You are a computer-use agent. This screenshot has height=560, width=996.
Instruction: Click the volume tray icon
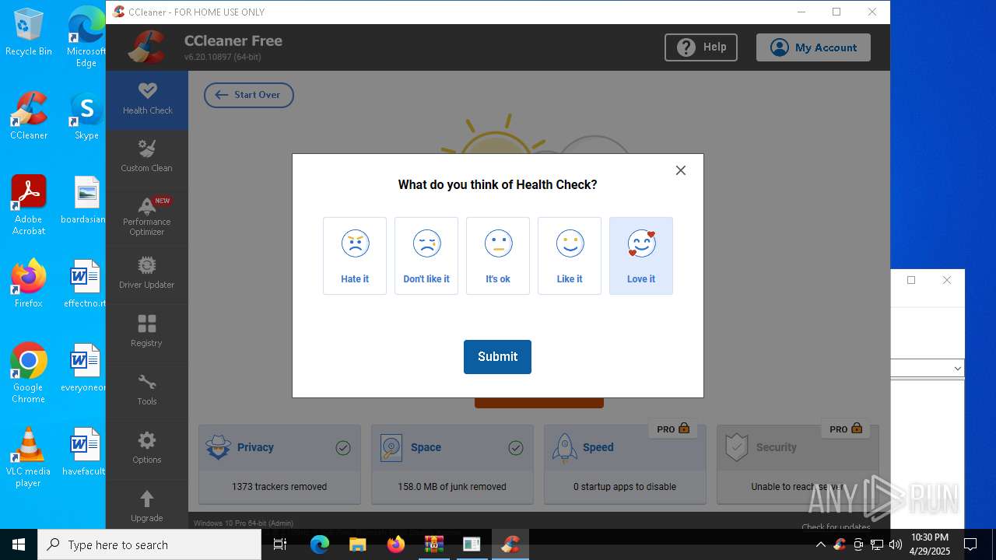point(895,544)
